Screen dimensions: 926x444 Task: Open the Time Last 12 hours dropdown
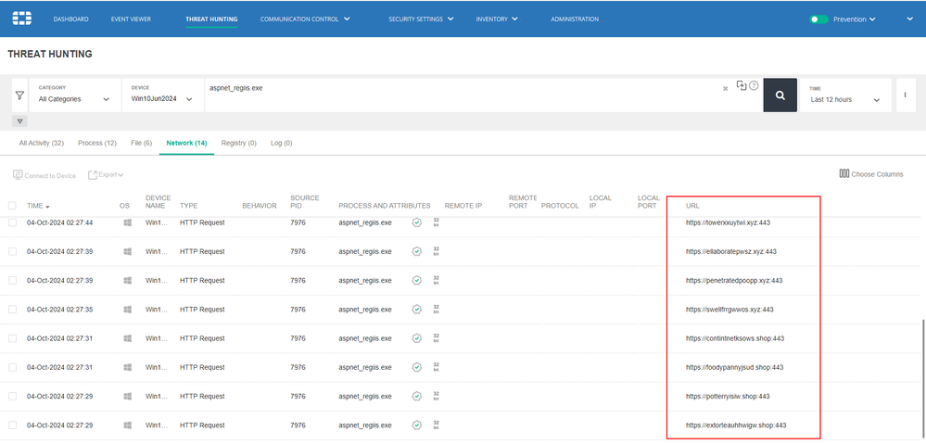point(844,99)
